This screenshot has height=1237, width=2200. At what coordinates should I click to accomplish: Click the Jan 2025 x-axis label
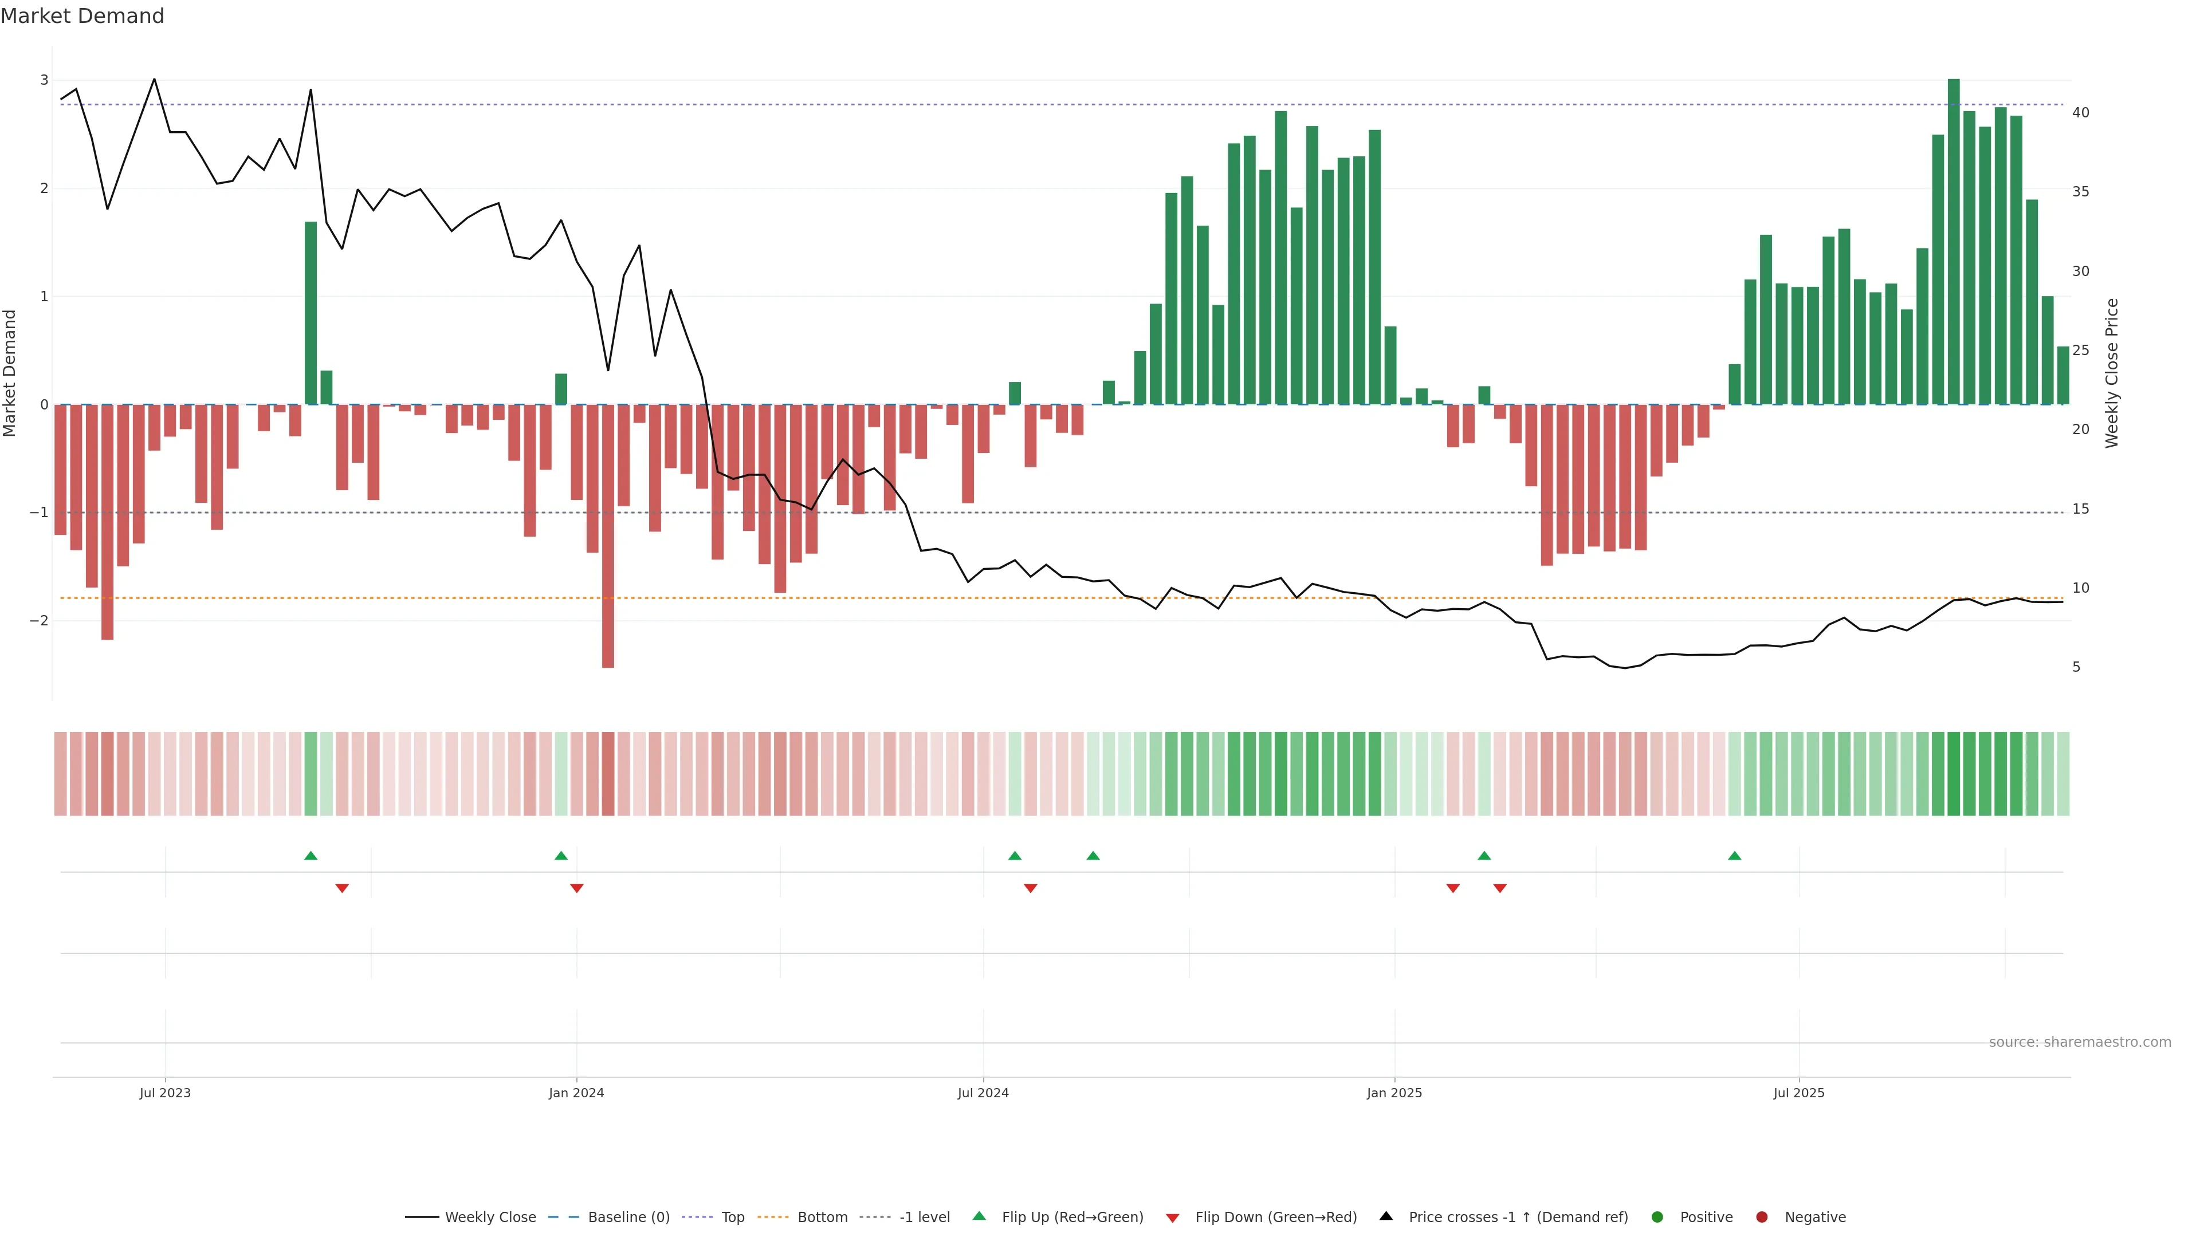coord(1394,1093)
